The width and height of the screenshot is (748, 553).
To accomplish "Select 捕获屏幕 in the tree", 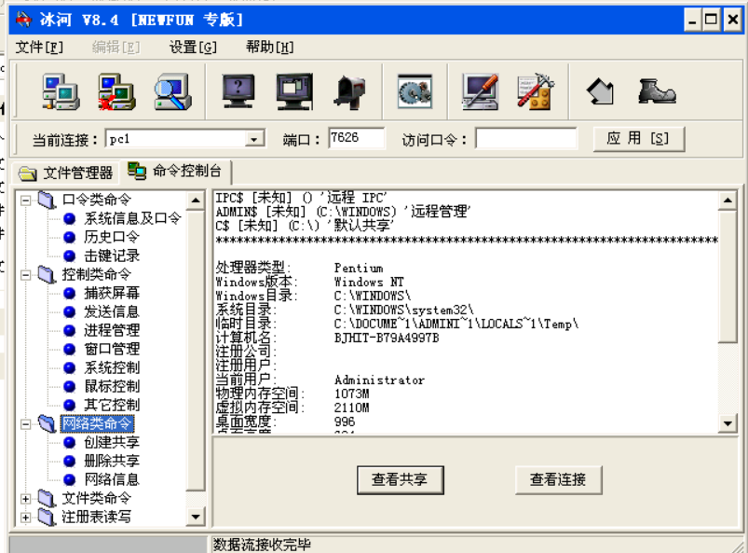I will 112,293.
